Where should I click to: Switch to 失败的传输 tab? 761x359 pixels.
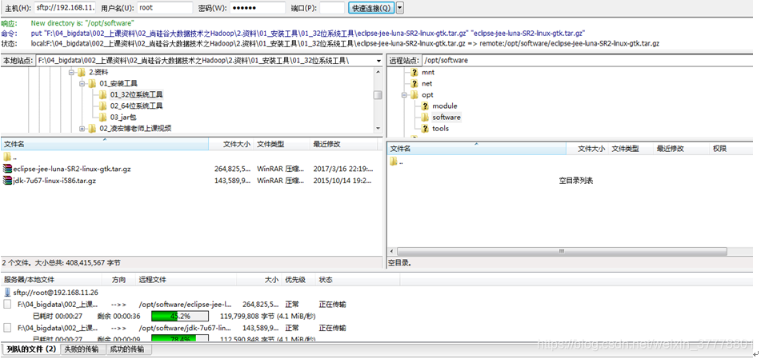click(x=81, y=349)
